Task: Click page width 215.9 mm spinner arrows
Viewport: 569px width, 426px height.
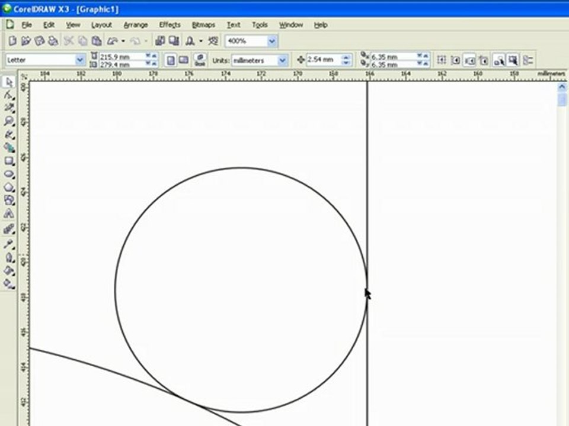Action: (151, 56)
